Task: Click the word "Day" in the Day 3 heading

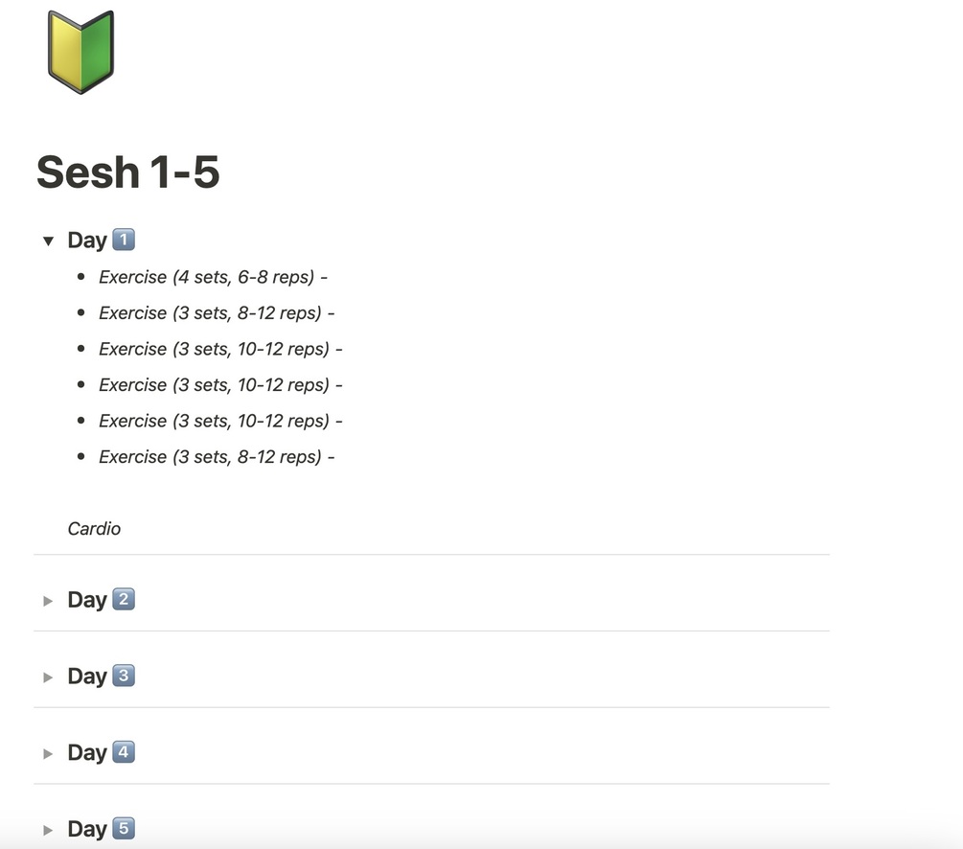Action: [87, 677]
